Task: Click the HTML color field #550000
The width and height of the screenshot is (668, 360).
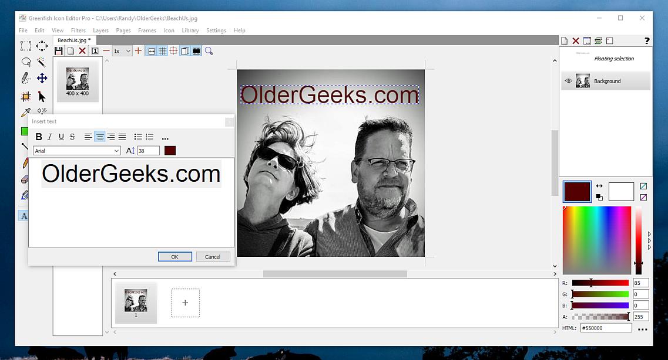Action: click(x=606, y=328)
